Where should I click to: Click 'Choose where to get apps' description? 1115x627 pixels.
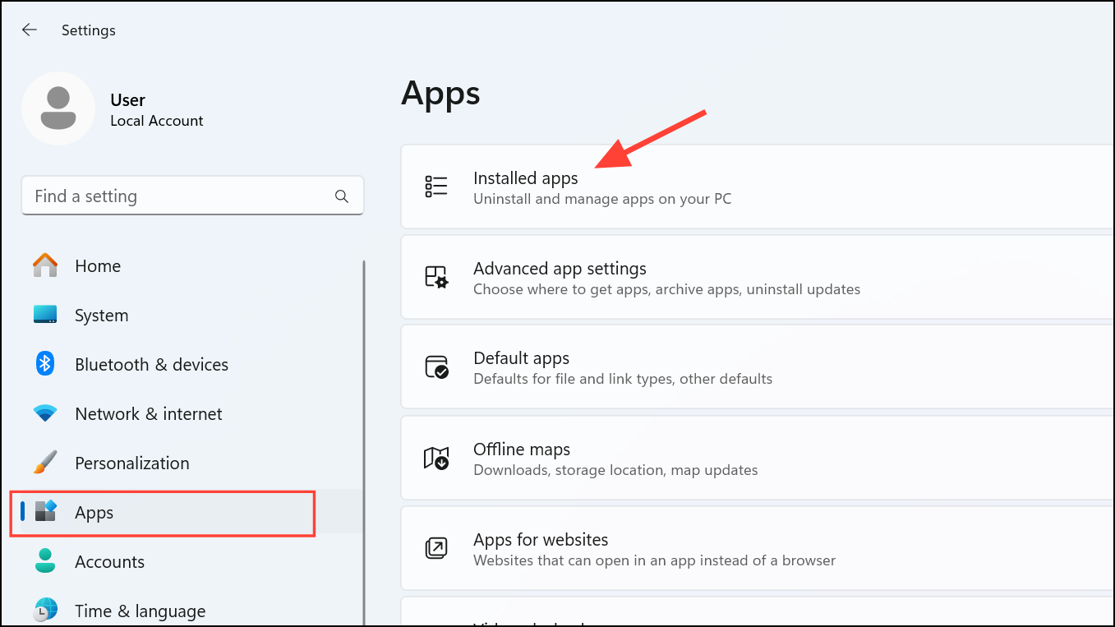pyautogui.click(x=666, y=288)
